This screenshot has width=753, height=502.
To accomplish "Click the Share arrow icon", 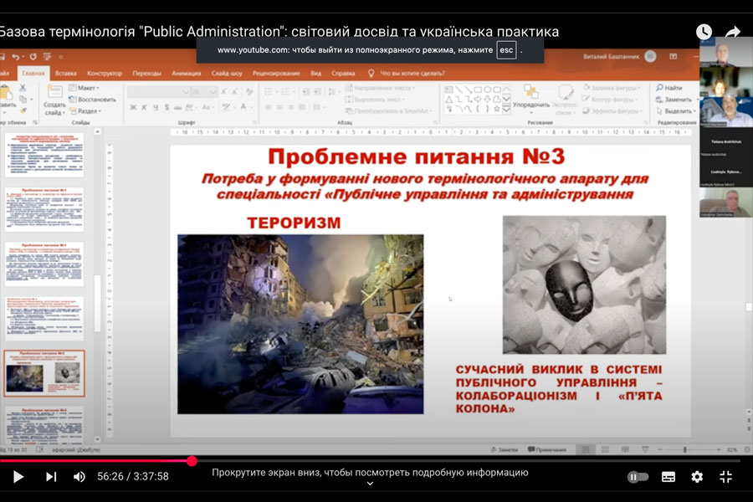I will coord(733,32).
